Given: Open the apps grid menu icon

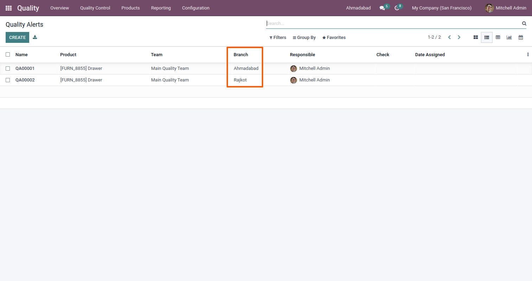Looking at the screenshot, I should 8,8.
